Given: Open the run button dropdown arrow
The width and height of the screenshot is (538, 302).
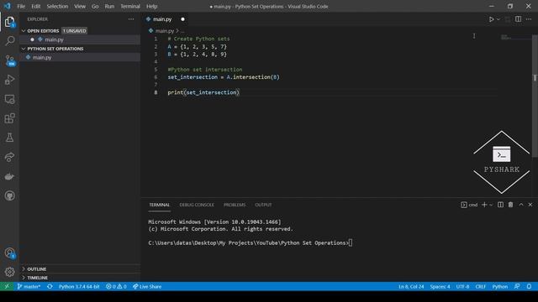Looking at the screenshot, I should (498, 19).
